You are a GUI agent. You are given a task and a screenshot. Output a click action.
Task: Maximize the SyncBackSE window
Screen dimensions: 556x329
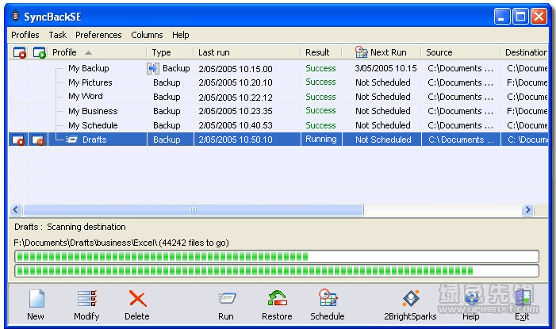520,17
